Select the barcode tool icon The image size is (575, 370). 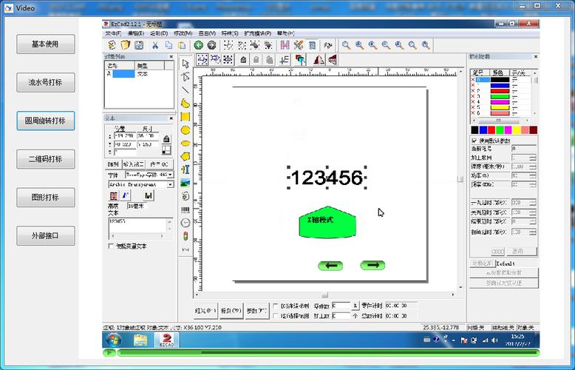pyautogui.click(x=186, y=209)
